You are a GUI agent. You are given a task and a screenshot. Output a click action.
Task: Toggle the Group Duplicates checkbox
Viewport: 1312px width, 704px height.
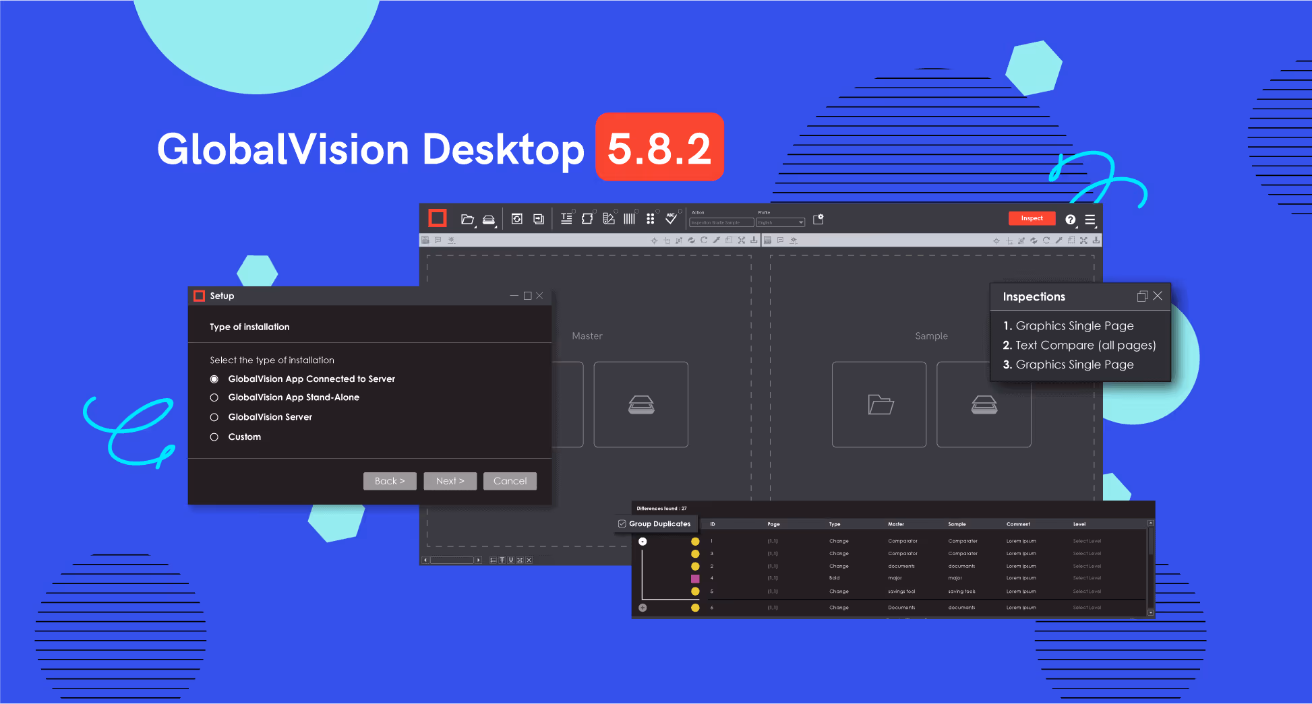(622, 523)
